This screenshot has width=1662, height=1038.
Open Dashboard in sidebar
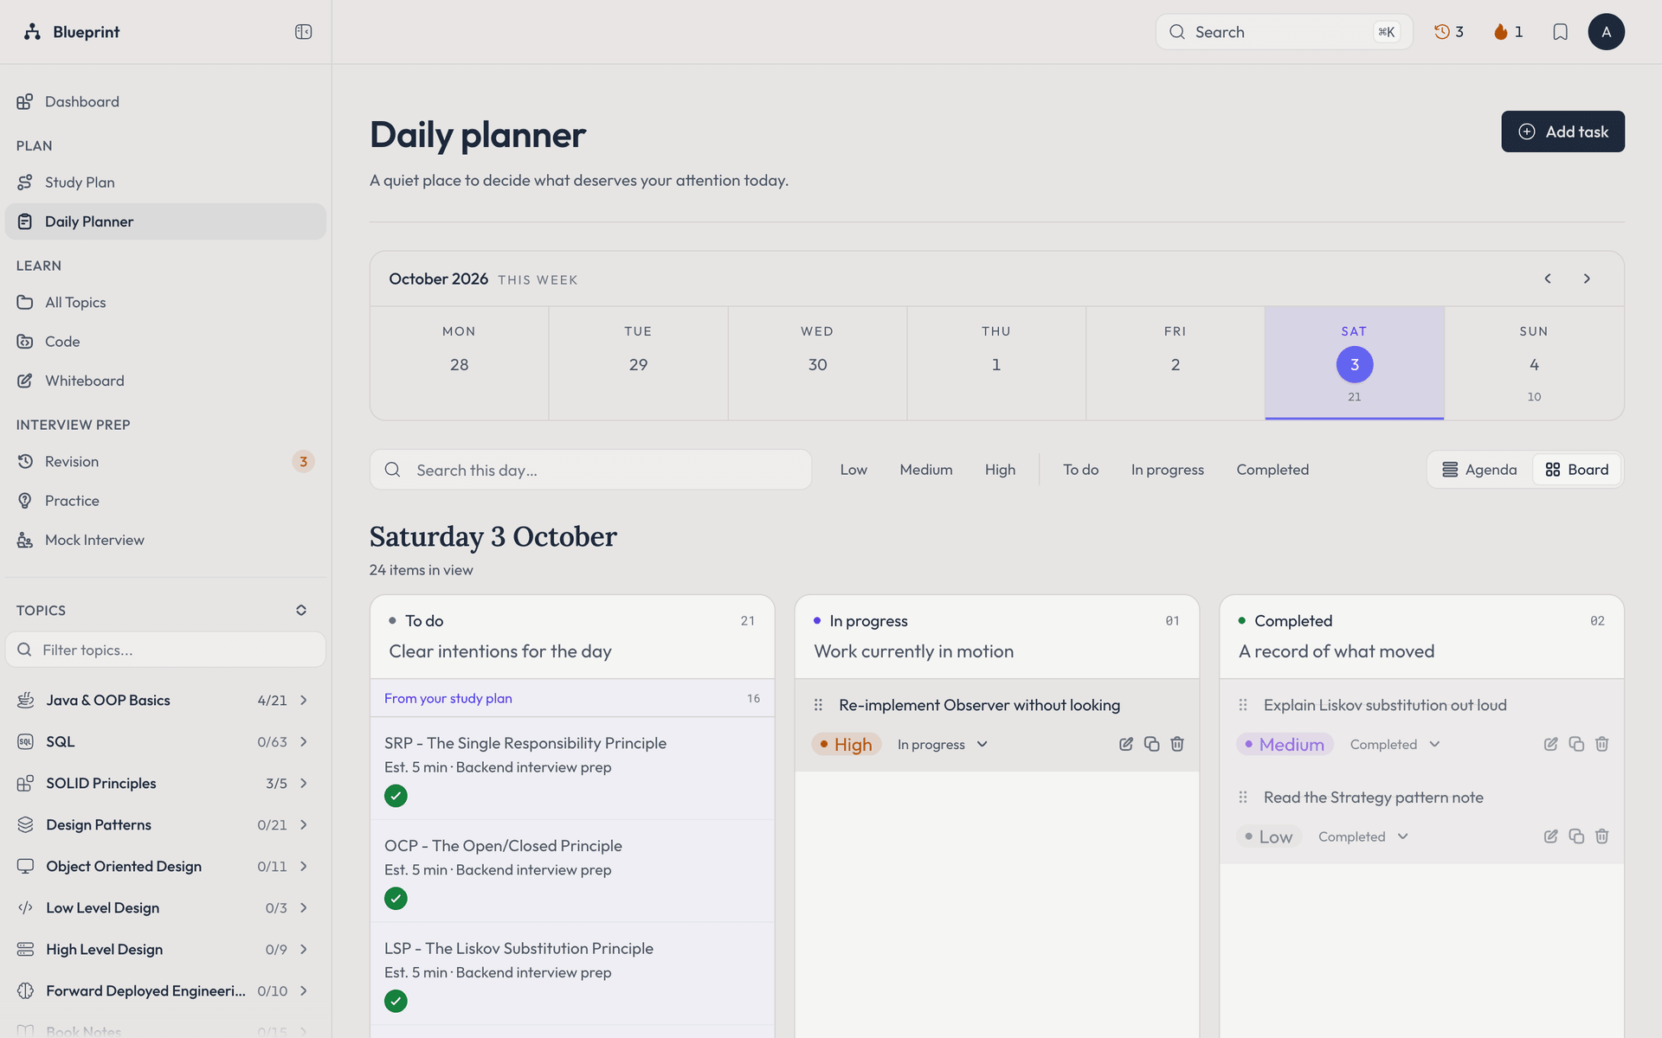click(x=165, y=102)
